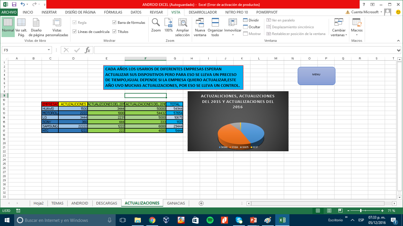Disable the Títulos checkbox
This screenshot has width=403, height=226.
click(x=114, y=32)
